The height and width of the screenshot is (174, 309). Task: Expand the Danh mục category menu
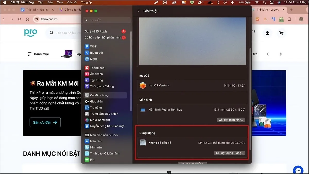pyautogui.click(x=38, y=54)
